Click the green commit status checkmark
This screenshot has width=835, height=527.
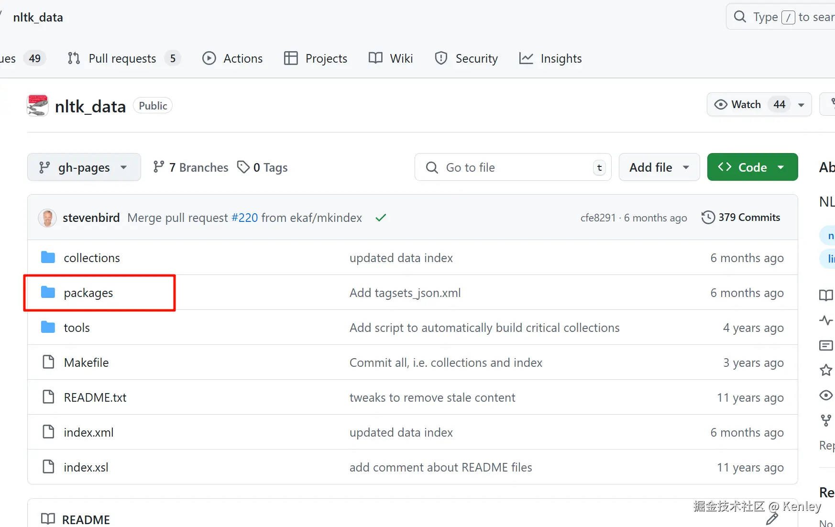tap(381, 218)
